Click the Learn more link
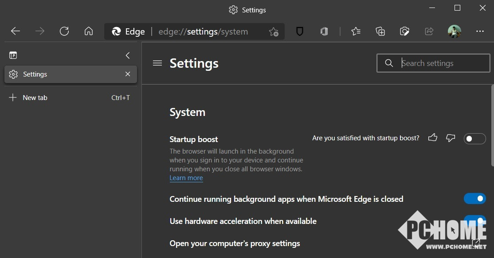Screen dimensions: 494x258 (186, 178)
